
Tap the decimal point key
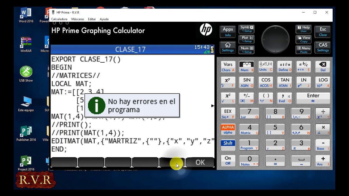[x=275, y=161]
